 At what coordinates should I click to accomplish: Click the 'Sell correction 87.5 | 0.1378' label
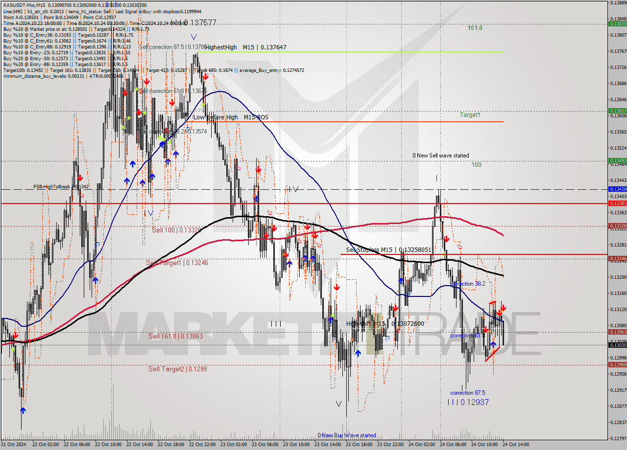coord(172,47)
